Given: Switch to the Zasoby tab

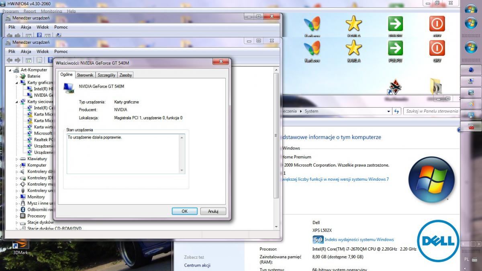Looking at the screenshot, I should point(126,75).
